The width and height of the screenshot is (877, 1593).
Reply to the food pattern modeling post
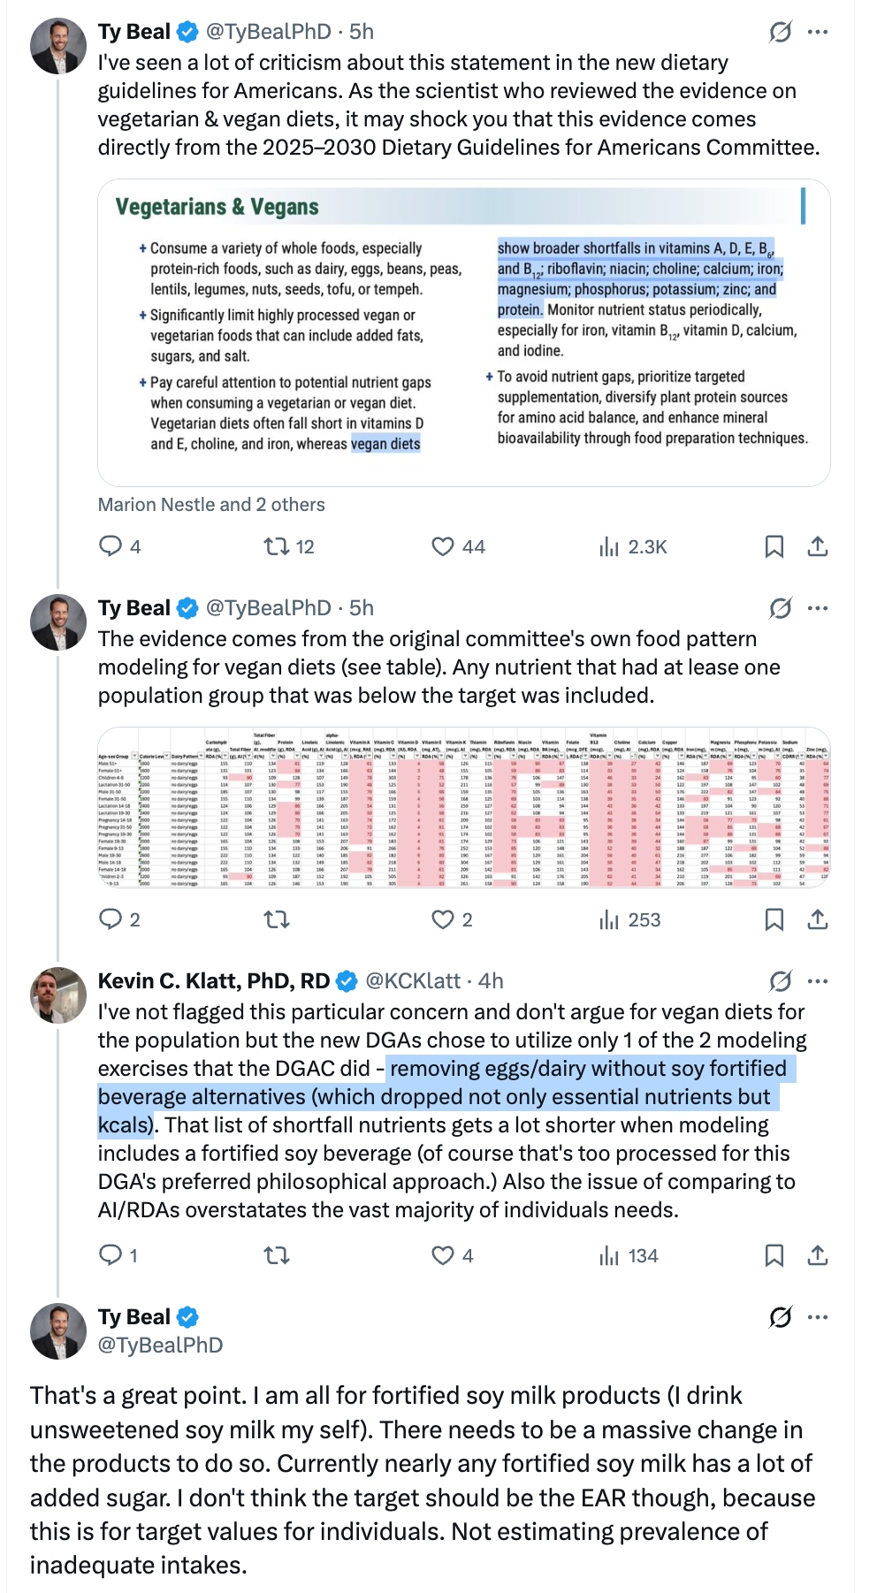[111, 919]
